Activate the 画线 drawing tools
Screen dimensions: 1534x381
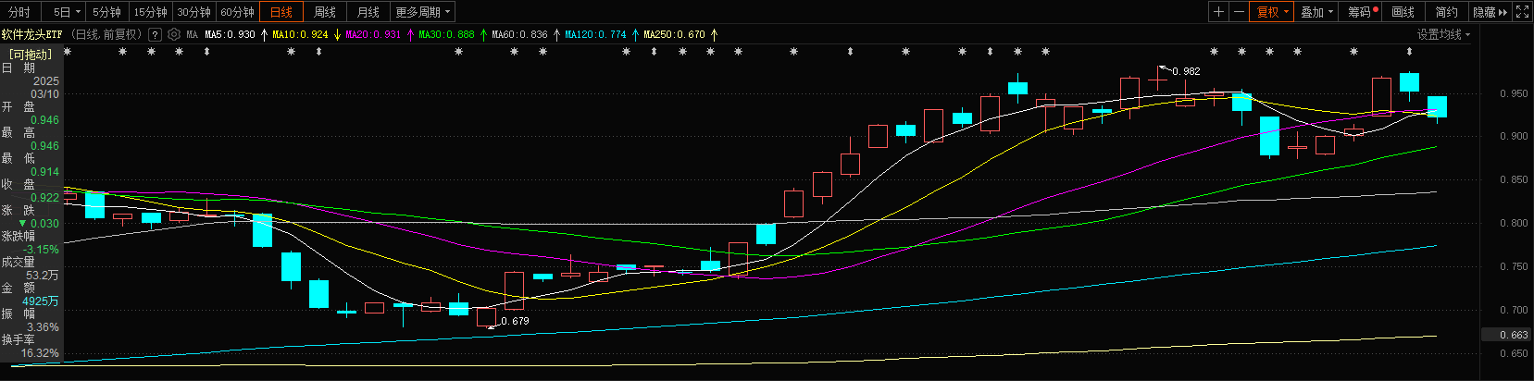(x=1403, y=12)
